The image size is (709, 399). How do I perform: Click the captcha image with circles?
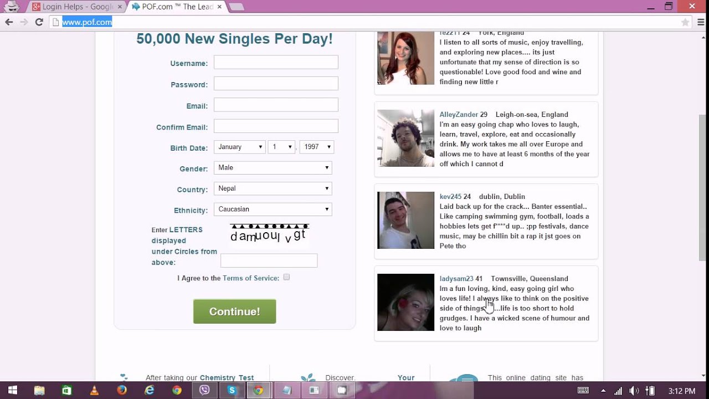click(269, 234)
